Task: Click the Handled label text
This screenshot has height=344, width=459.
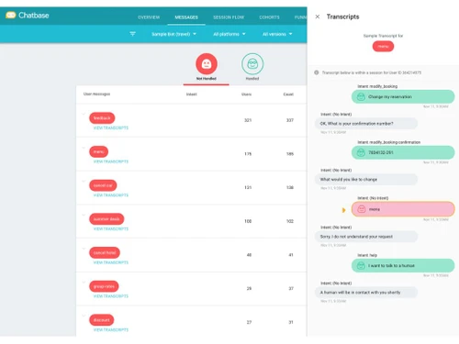Action: click(x=252, y=79)
